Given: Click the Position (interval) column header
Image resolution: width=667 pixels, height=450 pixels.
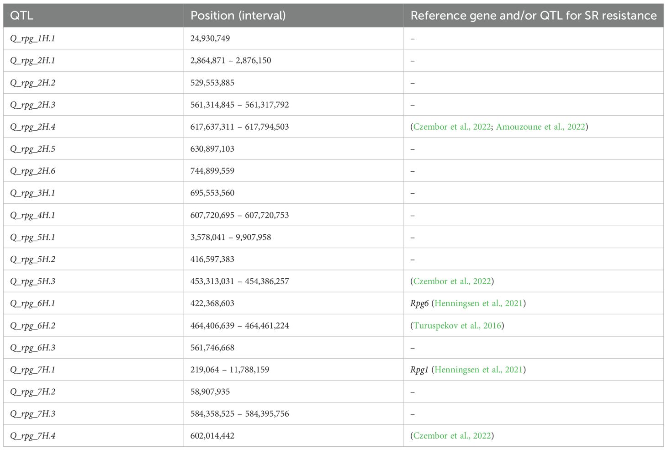Looking at the screenshot, I should (238, 16).
